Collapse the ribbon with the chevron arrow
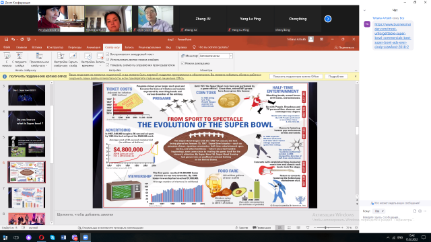431x242 pixels. click(x=356, y=71)
